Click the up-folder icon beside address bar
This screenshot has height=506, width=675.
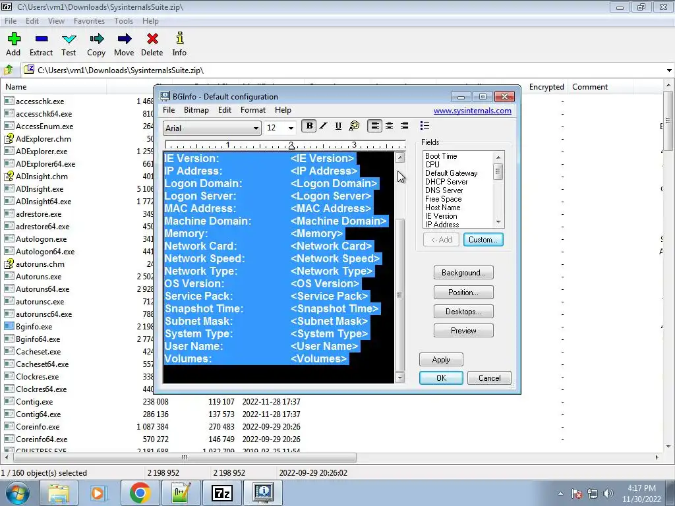(9, 70)
